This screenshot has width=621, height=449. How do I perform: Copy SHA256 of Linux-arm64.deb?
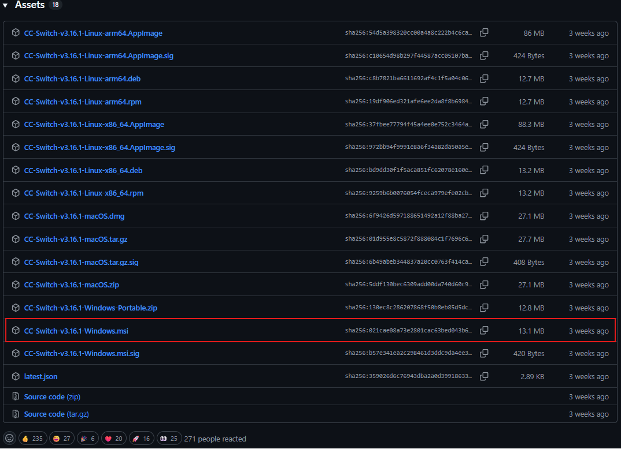pyautogui.click(x=484, y=78)
